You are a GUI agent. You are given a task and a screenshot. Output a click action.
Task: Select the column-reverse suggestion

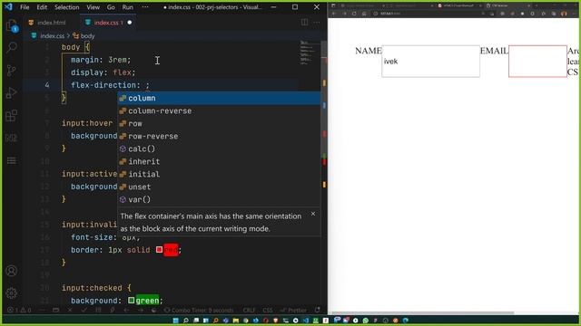click(x=219, y=110)
